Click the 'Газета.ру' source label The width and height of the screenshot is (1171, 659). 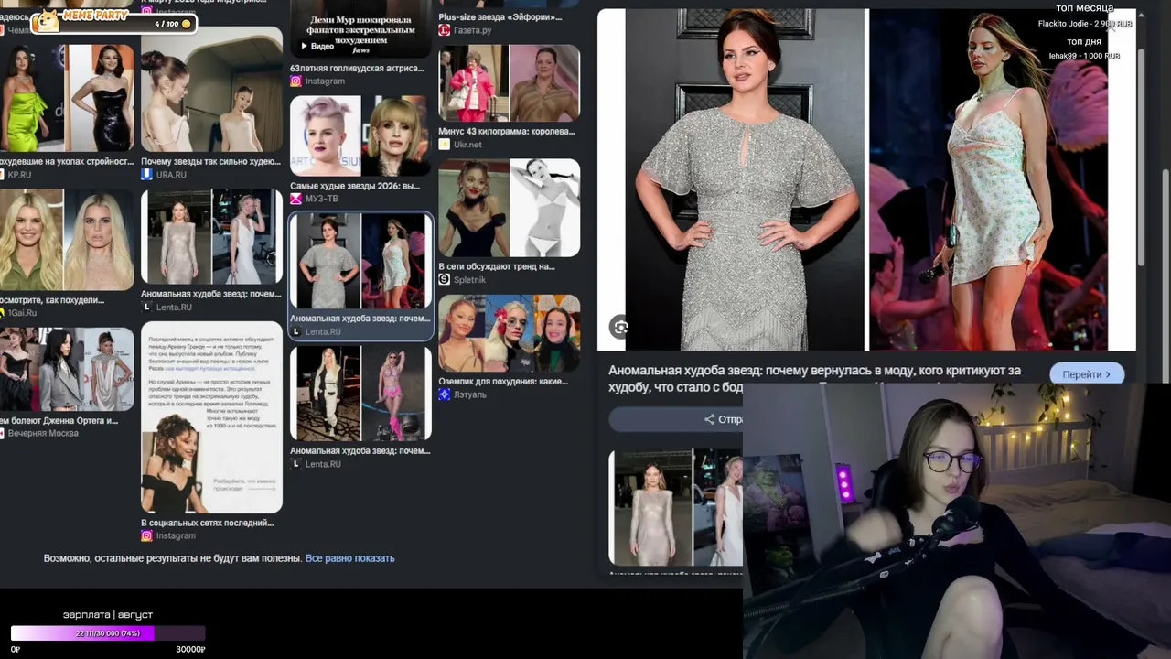tap(473, 30)
